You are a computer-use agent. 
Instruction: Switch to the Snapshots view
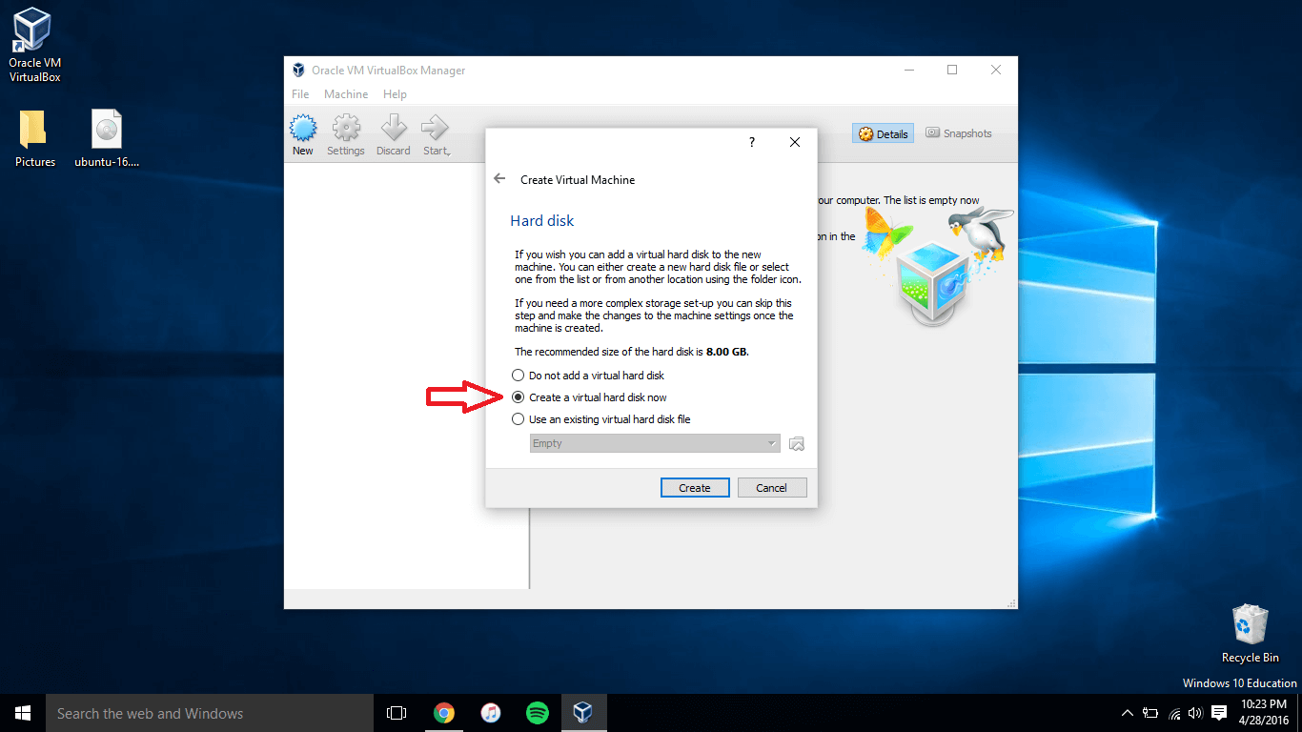point(959,133)
